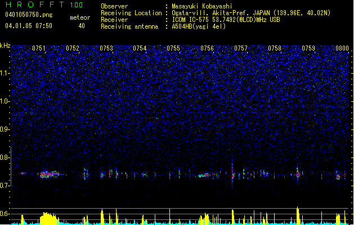354x225 pixels.
Task: Click the Receiving Location label
Action: pyautogui.click(x=131, y=13)
